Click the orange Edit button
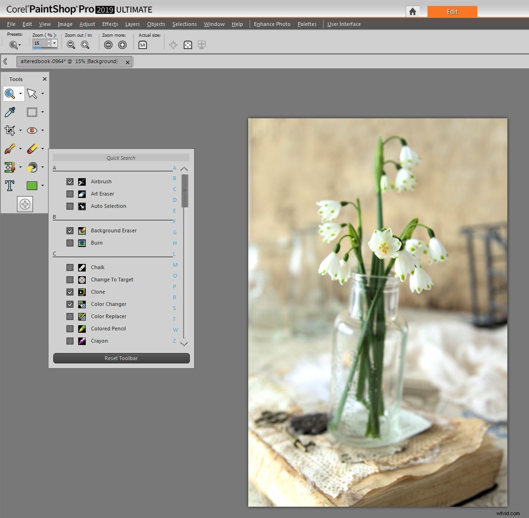This screenshot has width=529, height=518. pyautogui.click(x=452, y=11)
